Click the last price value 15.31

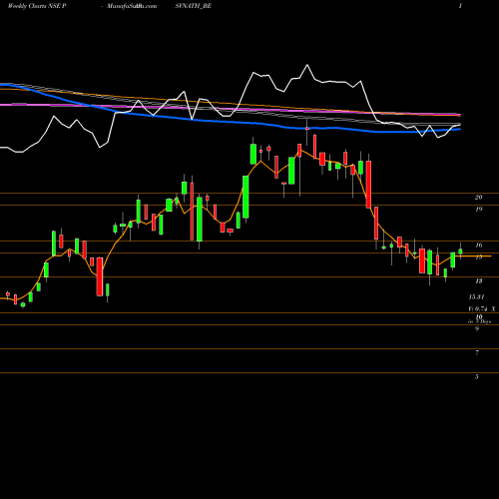476,296
